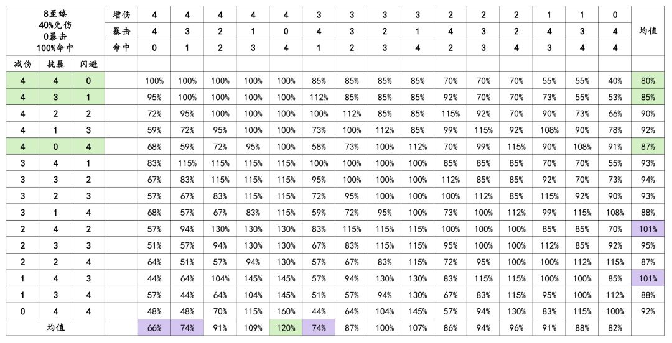672x343 pixels.
Task: Click the 暴击 row label
Action: [x=121, y=31]
